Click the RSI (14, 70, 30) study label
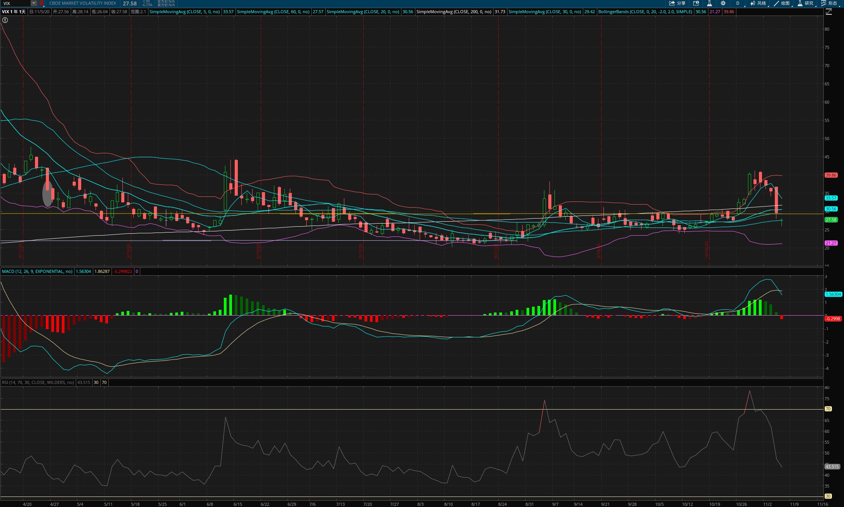Screen dimensions: 844x507 point(38,382)
